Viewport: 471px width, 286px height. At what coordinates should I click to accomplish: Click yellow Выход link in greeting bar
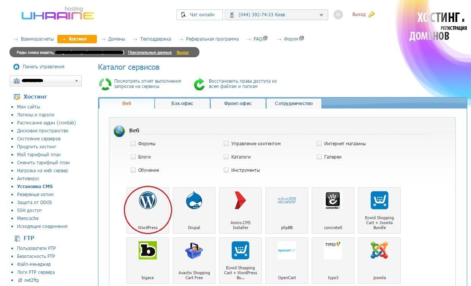coord(182,52)
